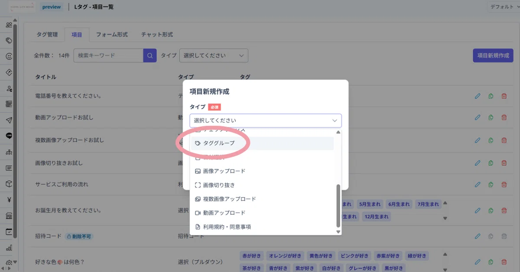Open the bar chart analytics sidebar icon
The height and width of the screenshot is (272, 520).
pyautogui.click(x=9, y=248)
